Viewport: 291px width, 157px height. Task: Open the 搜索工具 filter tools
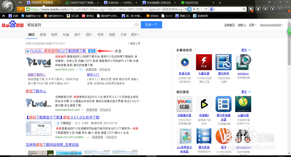[134, 43]
